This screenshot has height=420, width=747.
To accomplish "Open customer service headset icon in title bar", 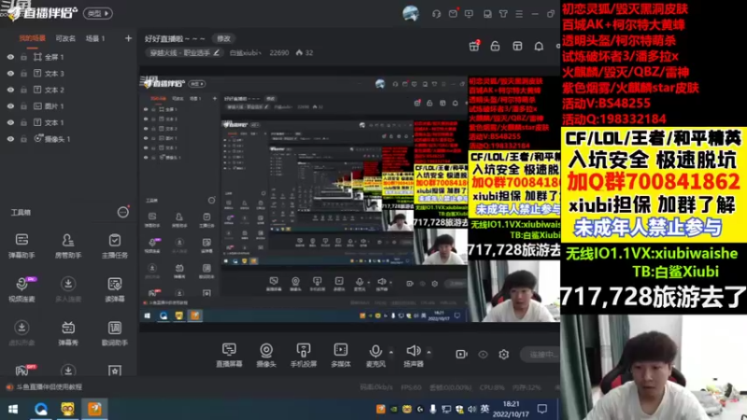I will click(x=436, y=14).
